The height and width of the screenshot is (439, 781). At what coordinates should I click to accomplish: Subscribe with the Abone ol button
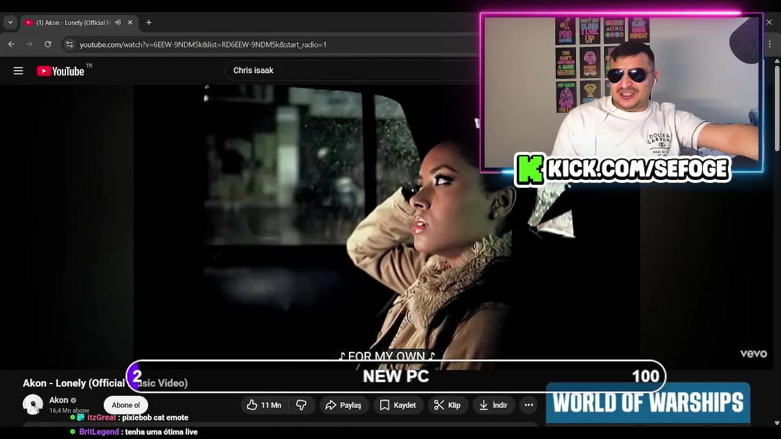(126, 405)
